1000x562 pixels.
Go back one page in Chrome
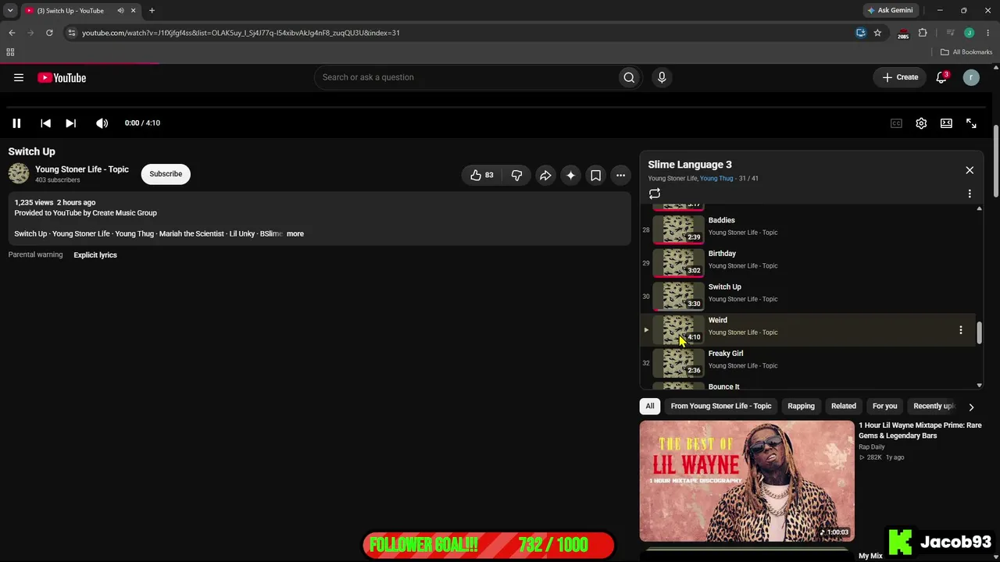coord(12,33)
